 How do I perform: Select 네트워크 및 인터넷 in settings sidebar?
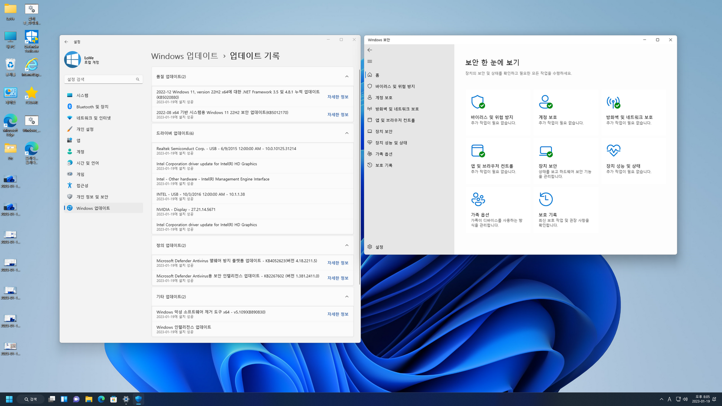coord(104,118)
